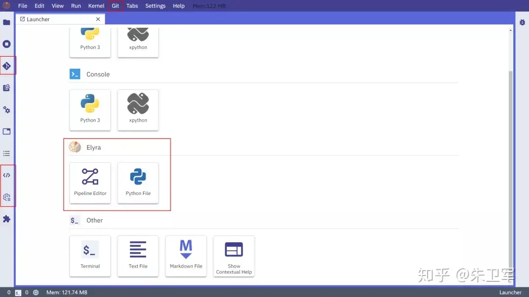Click Mem: 121.74 MB in status bar
The width and height of the screenshot is (529, 297).
pyautogui.click(x=67, y=293)
